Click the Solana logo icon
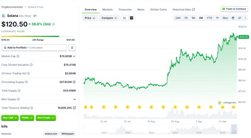 pos(3,16)
